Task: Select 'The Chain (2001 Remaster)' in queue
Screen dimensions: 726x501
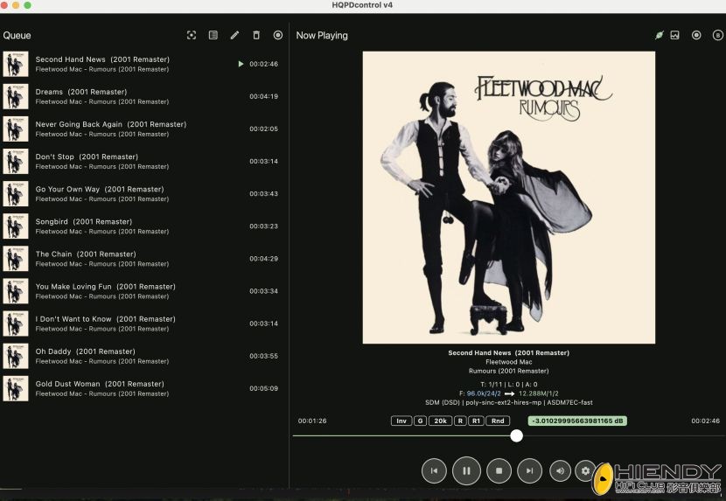Action: click(141, 259)
